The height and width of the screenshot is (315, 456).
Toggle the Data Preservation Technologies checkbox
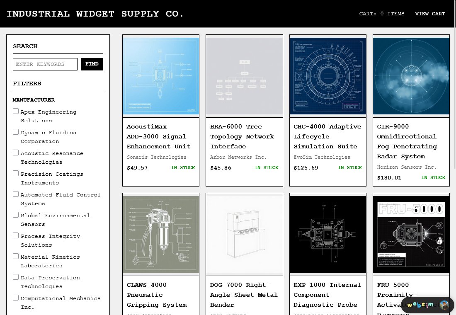click(x=16, y=277)
